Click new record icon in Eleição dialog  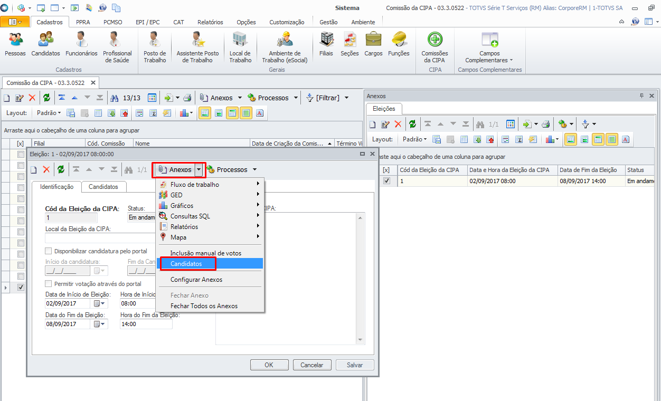point(34,169)
